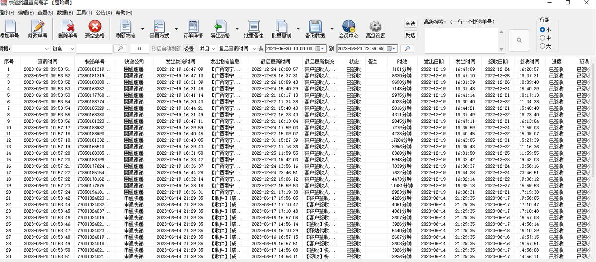Click the 添加单号 add tracking number icon
This screenshot has width=596, height=262.
pos(9,29)
